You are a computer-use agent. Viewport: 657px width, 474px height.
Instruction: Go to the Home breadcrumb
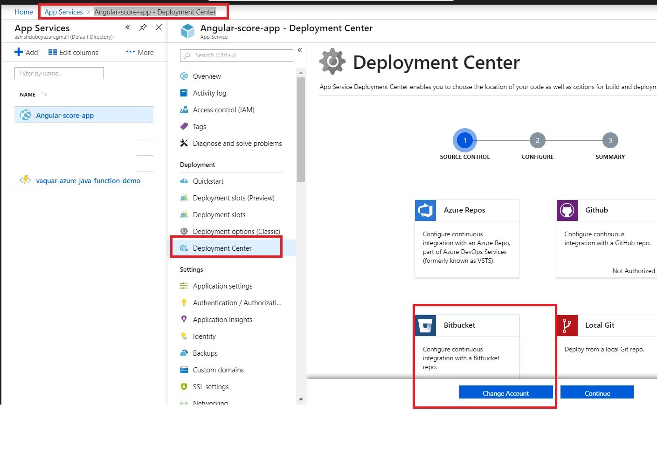coord(24,12)
